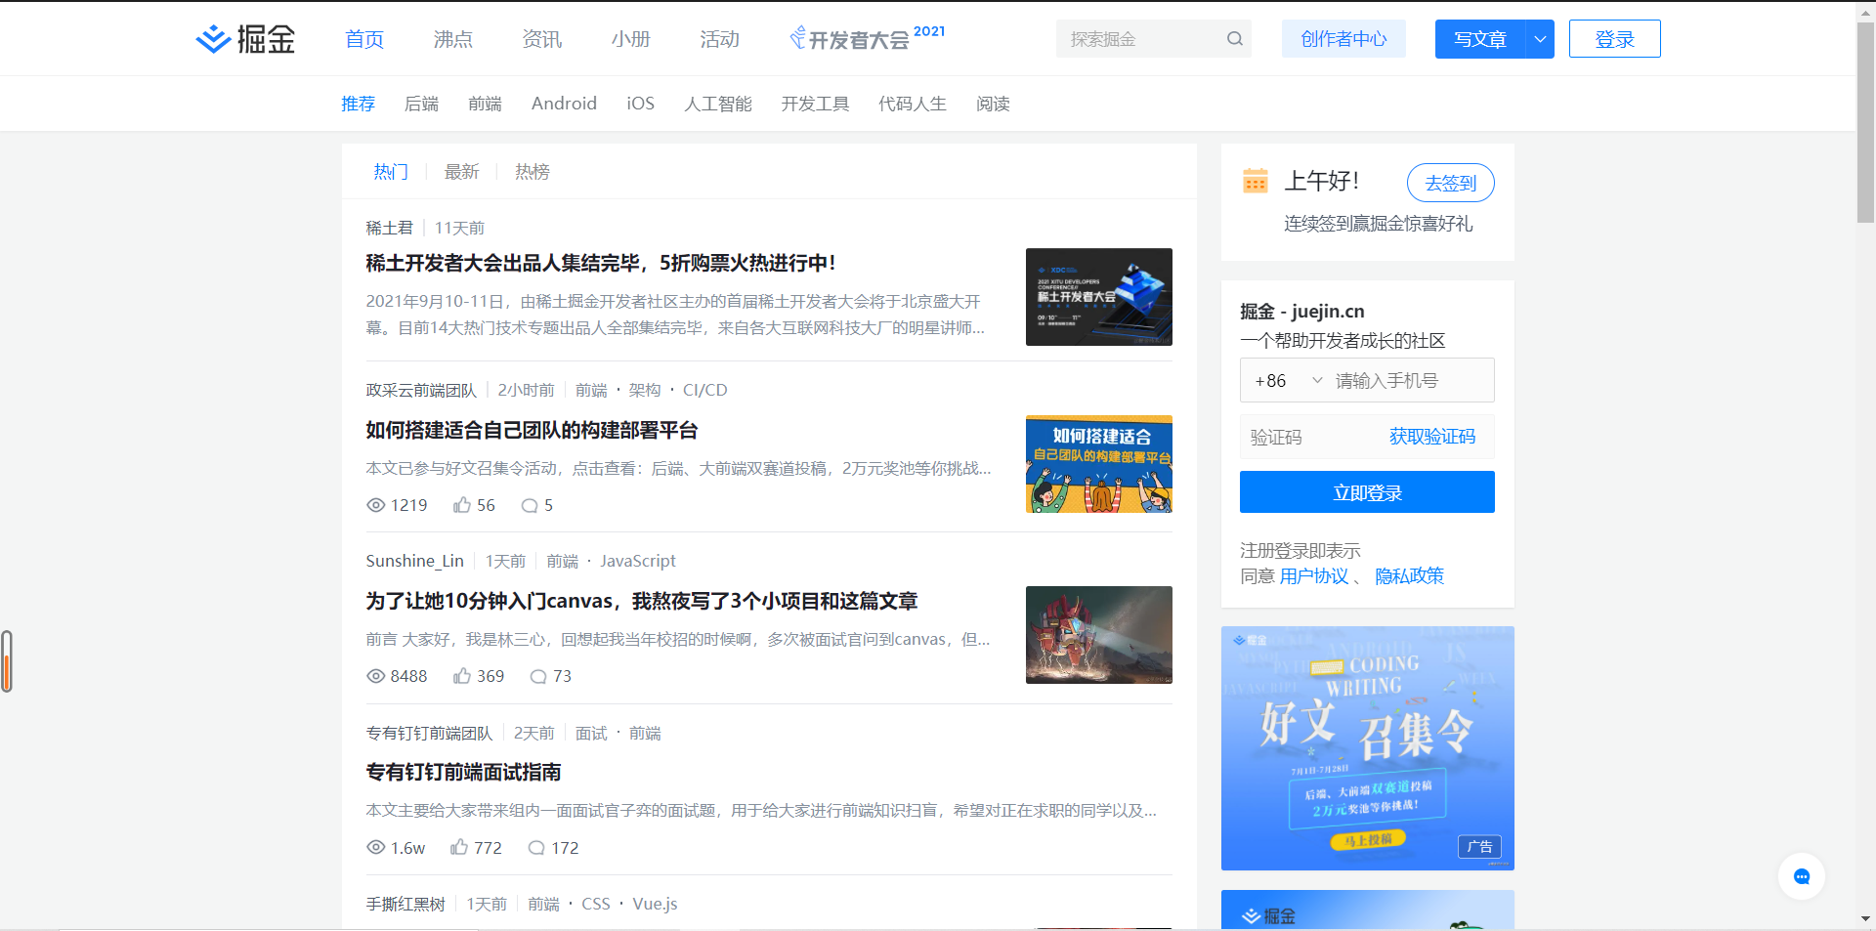
Task: Select the iOS category tab
Action: (x=640, y=104)
